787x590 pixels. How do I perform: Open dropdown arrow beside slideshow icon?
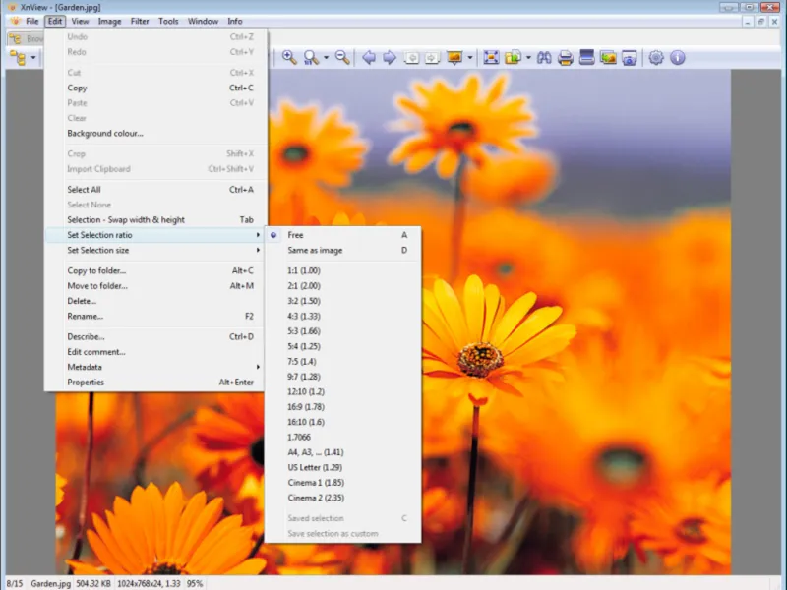tap(470, 58)
